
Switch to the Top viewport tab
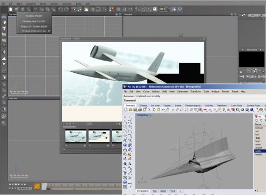155,191
